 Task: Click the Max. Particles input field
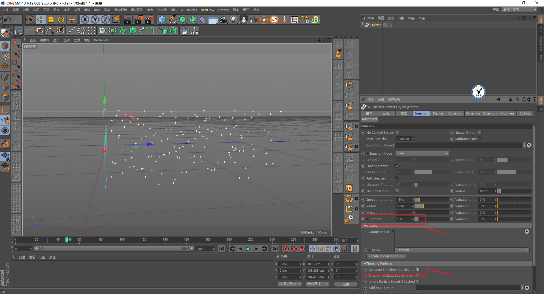tap(404, 139)
